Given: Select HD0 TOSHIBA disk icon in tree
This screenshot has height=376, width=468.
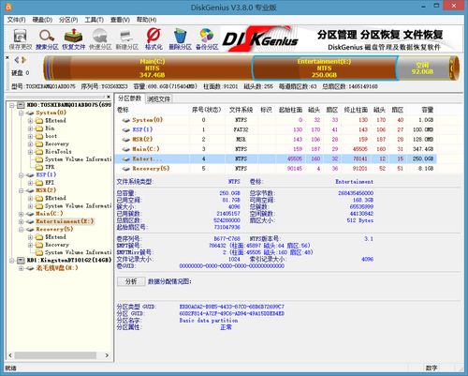Looking at the screenshot, I should (21, 105).
